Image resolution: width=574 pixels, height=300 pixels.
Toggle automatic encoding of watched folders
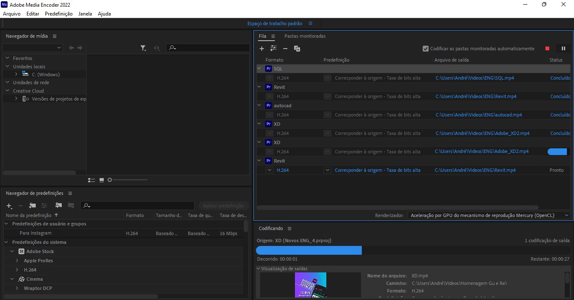pos(426,49)
